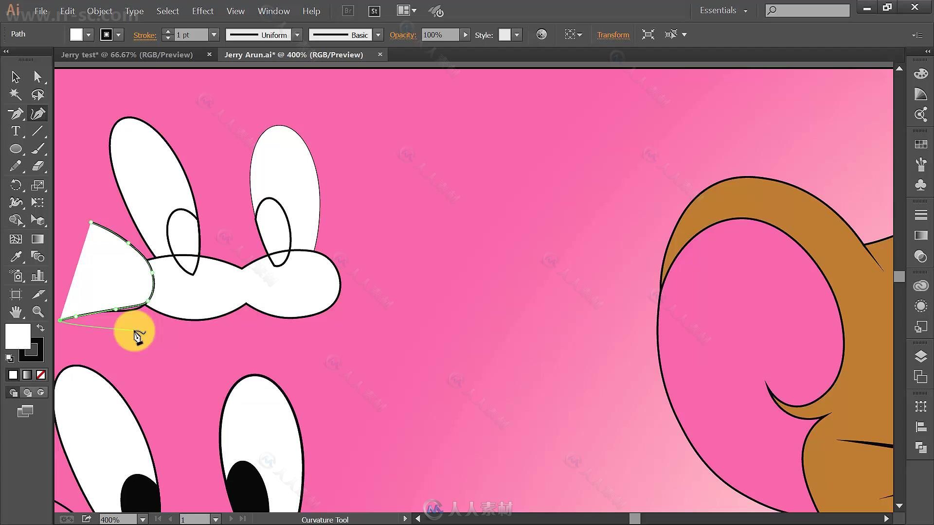Close the Jerry test document tab

coord(209,54)
